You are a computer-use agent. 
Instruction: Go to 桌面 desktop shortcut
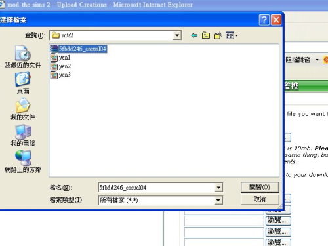[23, 83]
